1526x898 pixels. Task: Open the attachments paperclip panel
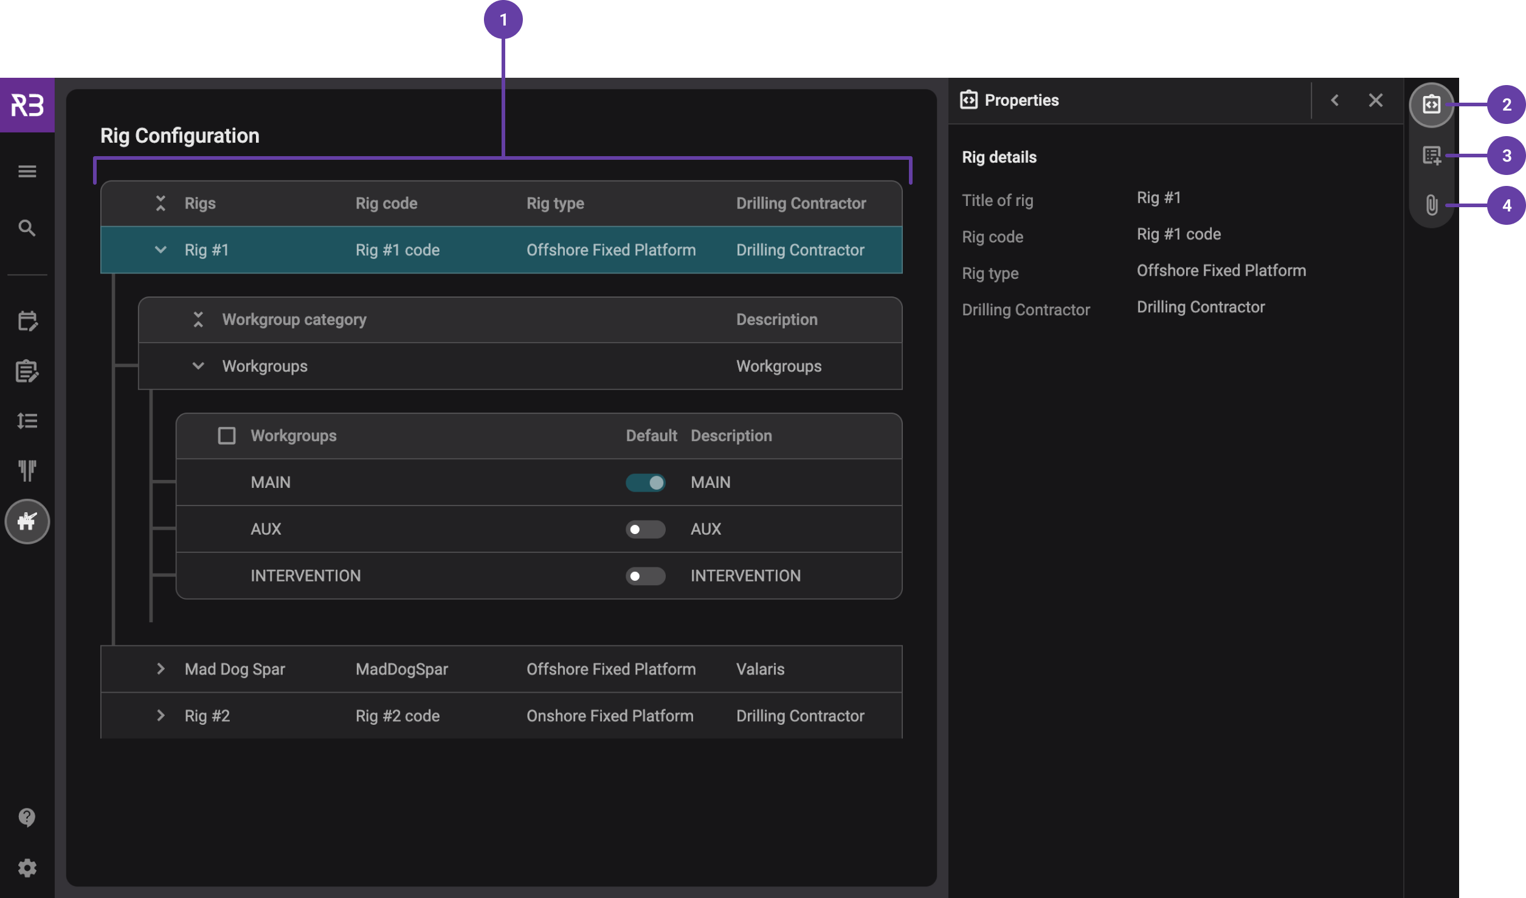(x=1430, y=206)
